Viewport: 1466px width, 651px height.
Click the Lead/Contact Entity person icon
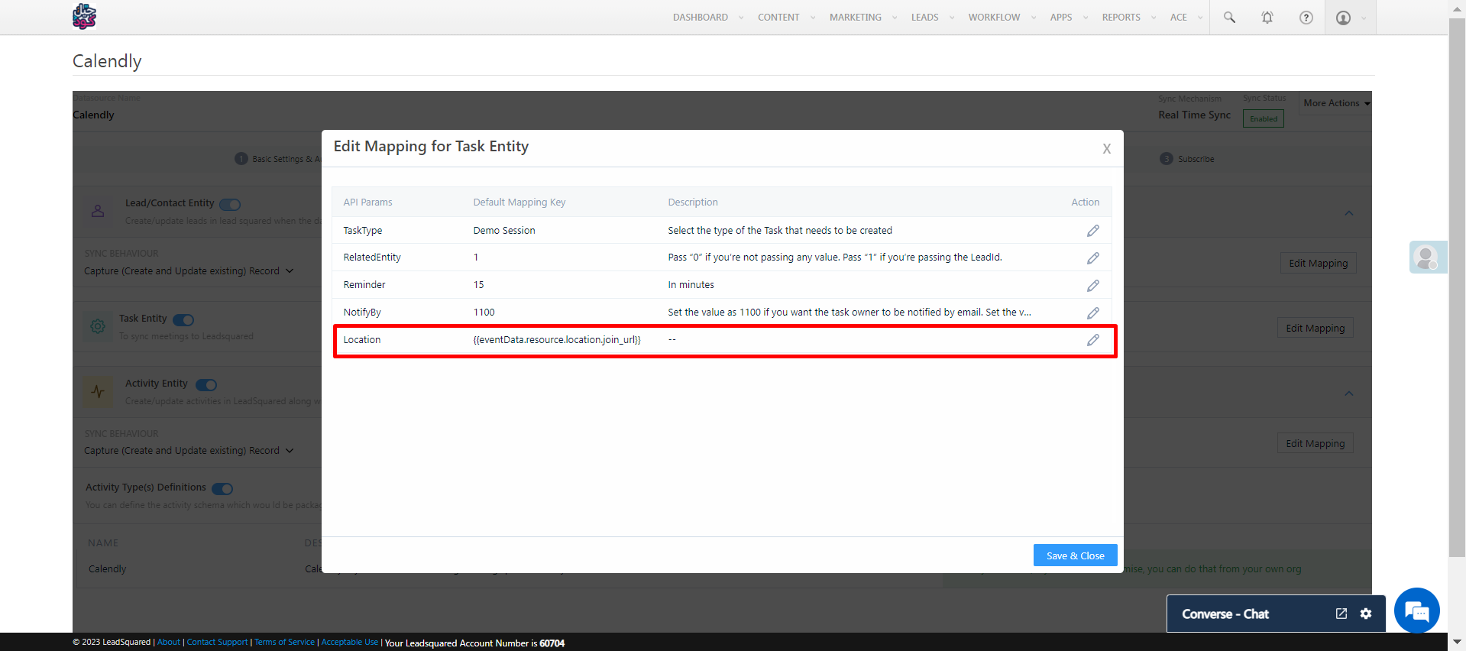[98, 211]
